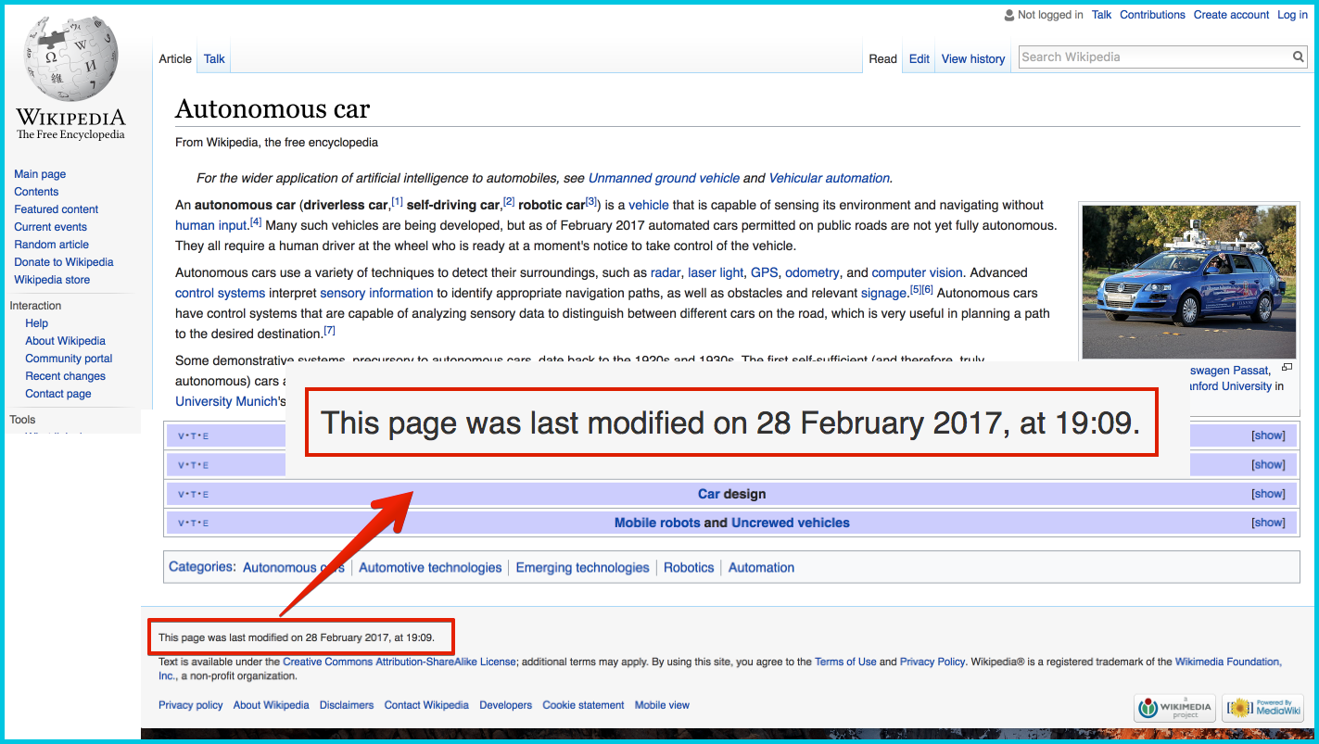Open Featured content link
1319x744 pixels.
click(56, 209)
